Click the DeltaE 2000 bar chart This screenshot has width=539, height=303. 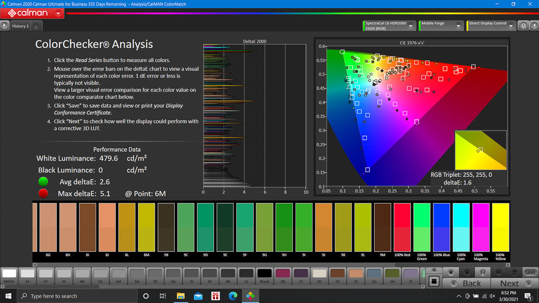click(254, 115)
